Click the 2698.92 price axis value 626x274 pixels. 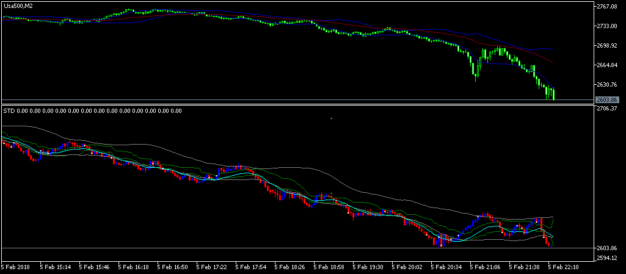point(606,46)
